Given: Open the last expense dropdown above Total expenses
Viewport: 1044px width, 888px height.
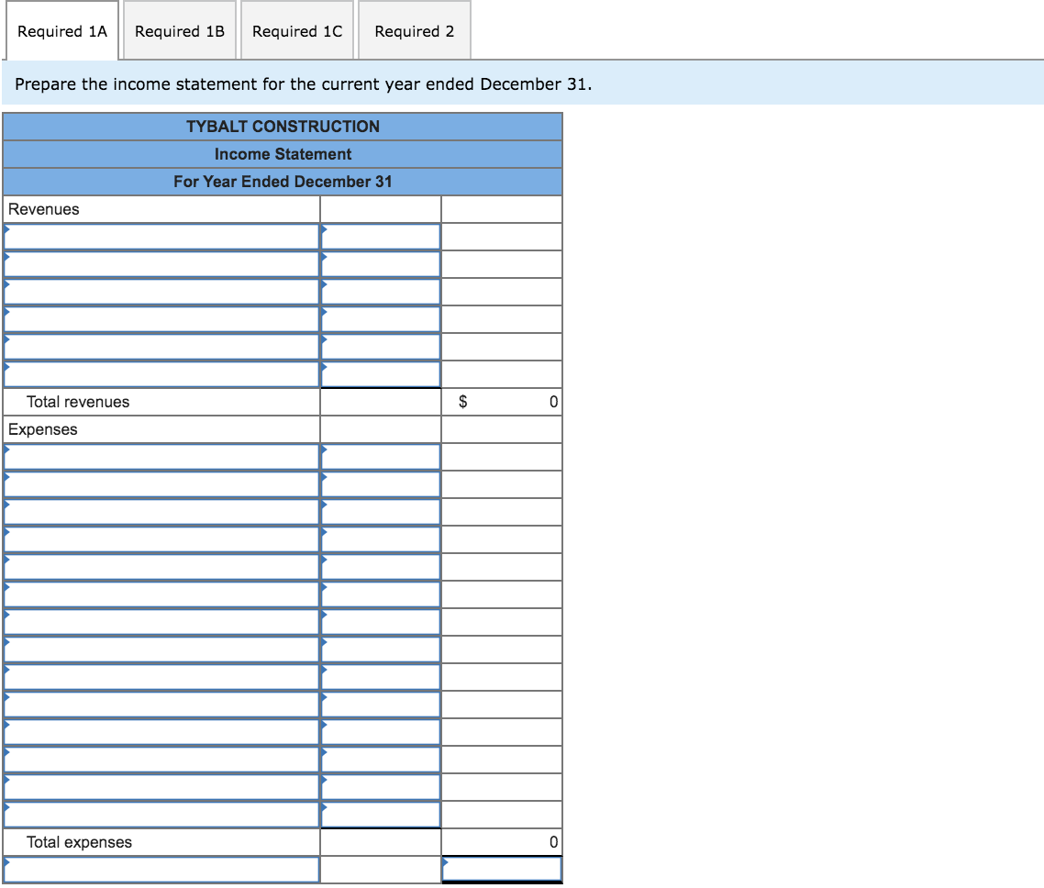Looking at the screenshot, I should 161,814.
